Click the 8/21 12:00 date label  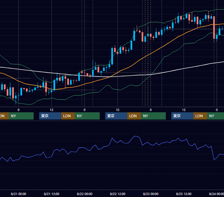51,194
